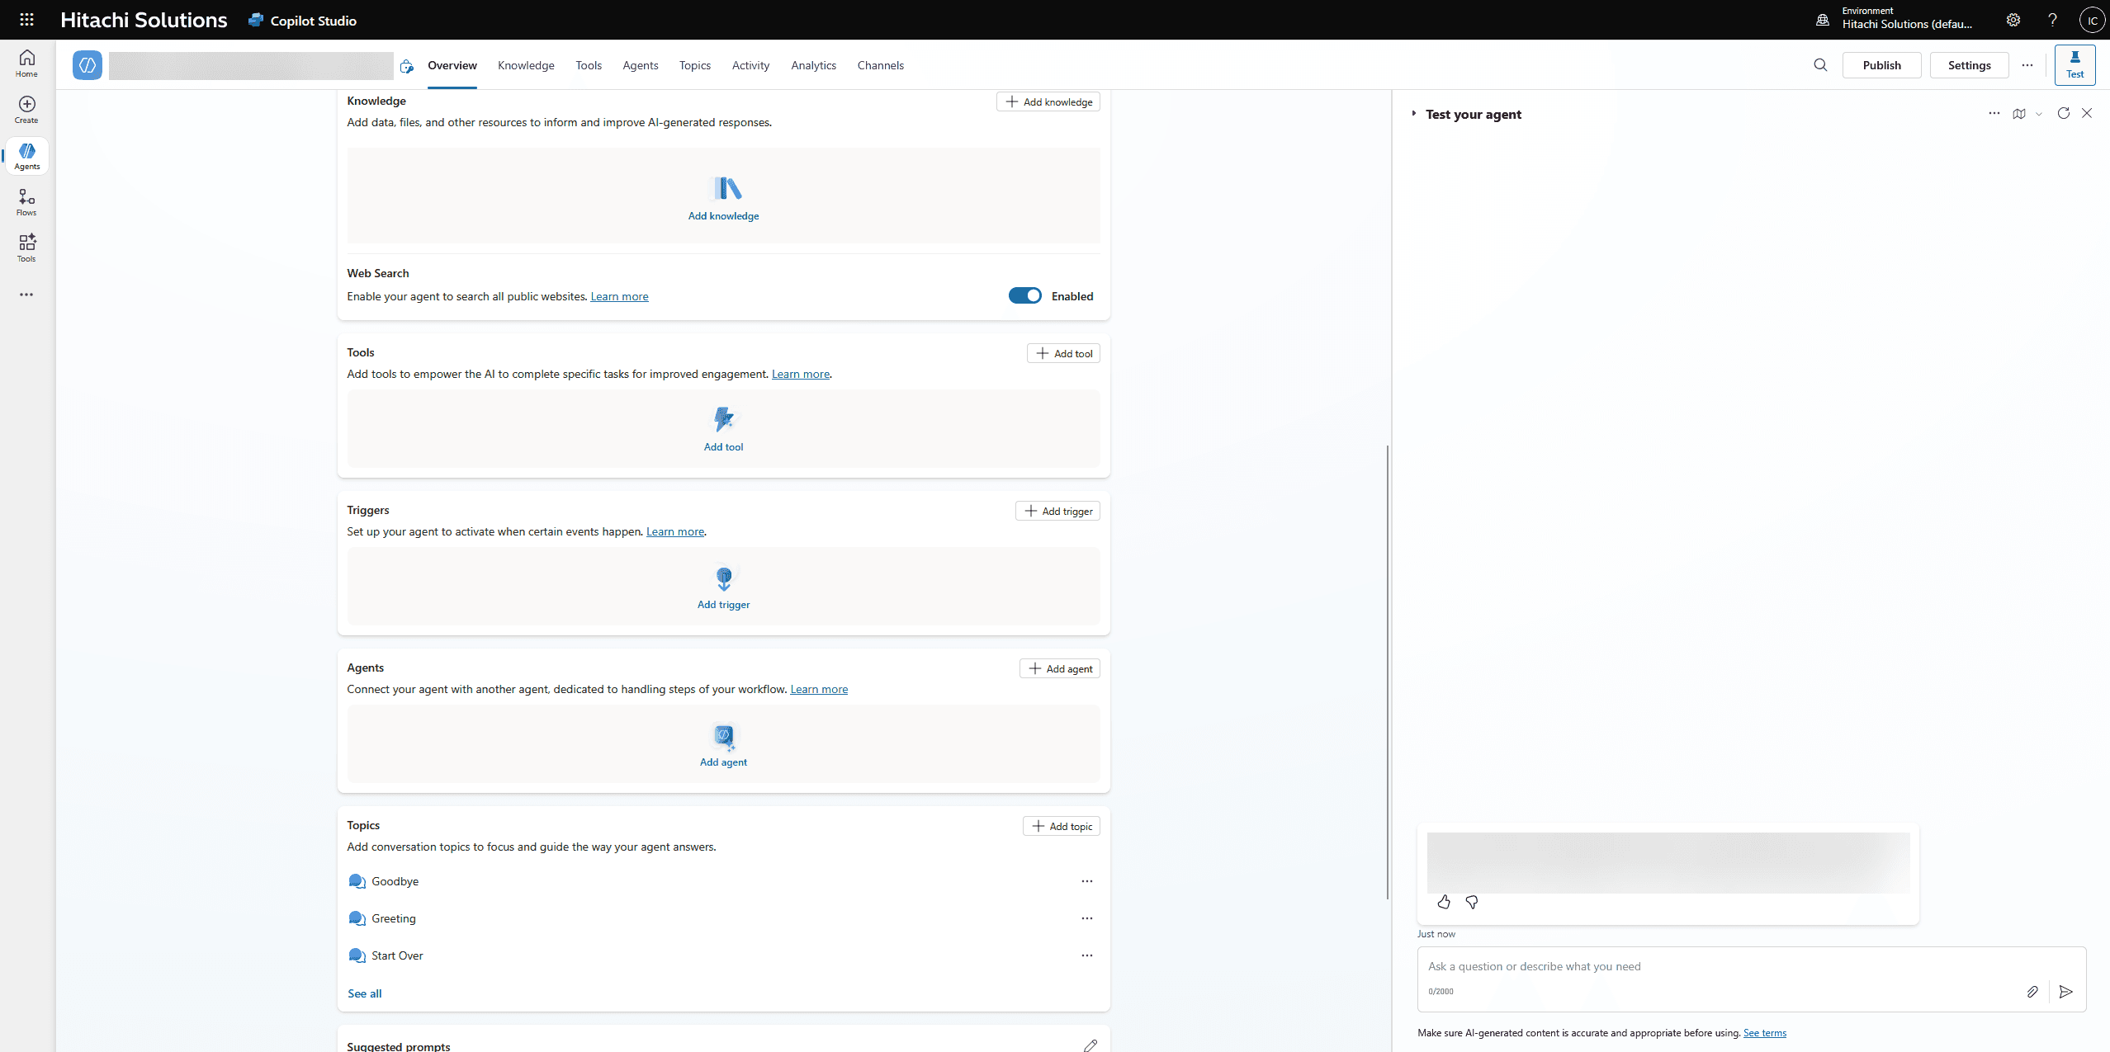Expand the activity map dropdown chevron

[2039, 115]
